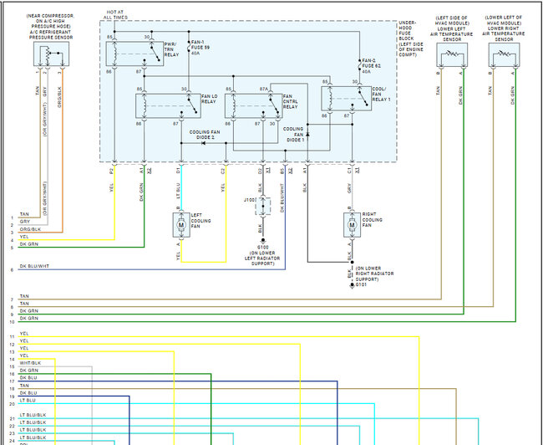Select wire 3 'ORG/BLK' label at left edge
Viewport: 543px width, 445px height.
click(30, 229)
